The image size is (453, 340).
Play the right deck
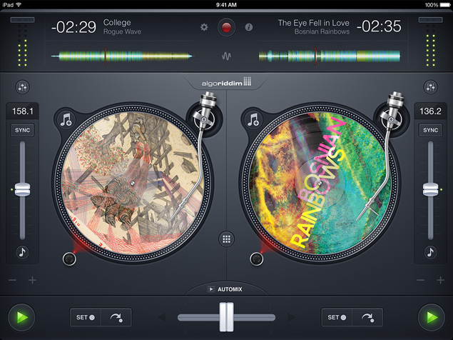[432, 317]
